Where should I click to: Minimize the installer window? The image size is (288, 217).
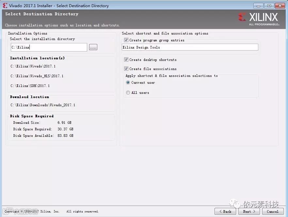(258, 6)
